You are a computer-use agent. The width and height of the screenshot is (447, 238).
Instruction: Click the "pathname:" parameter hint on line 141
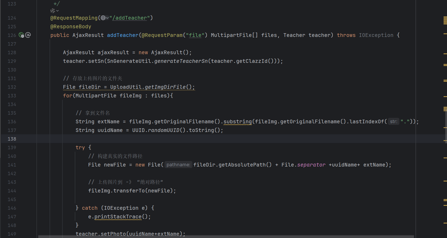point(178,165)
